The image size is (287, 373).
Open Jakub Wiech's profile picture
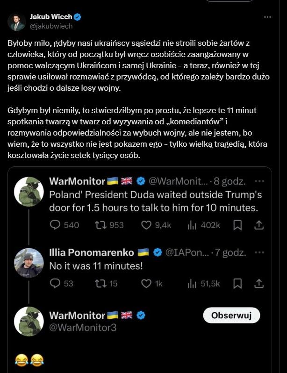click(x=16, y=22)
